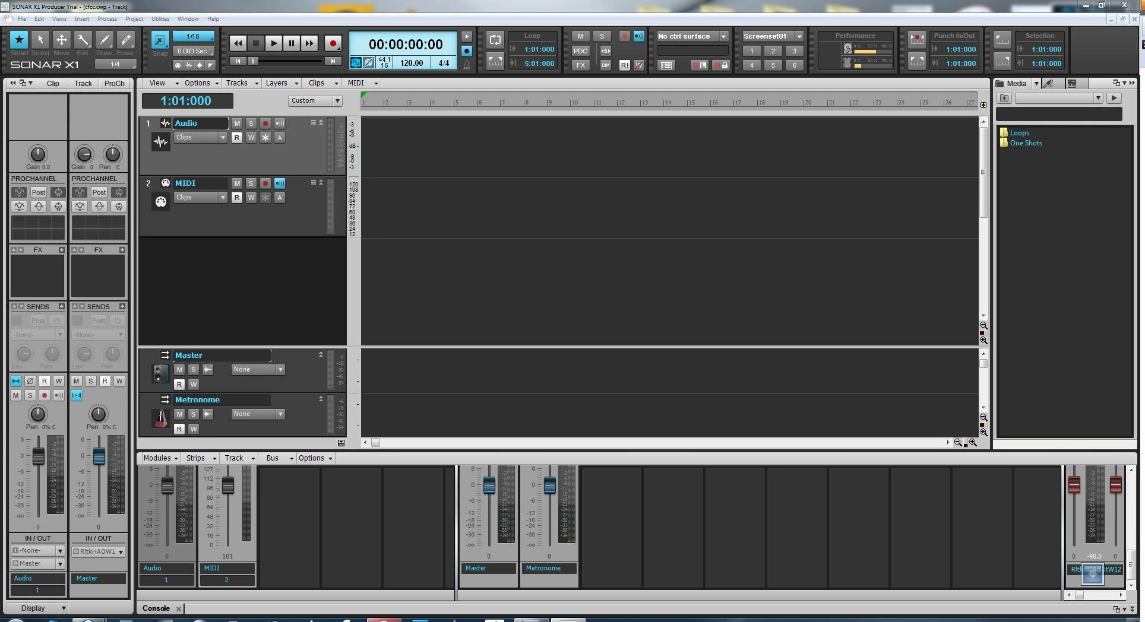
Task: Click the inspector Audio Gain knob
Action: point(37,154)
